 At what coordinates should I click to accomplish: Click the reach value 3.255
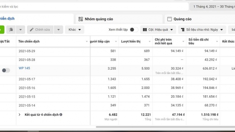point(112,68)
